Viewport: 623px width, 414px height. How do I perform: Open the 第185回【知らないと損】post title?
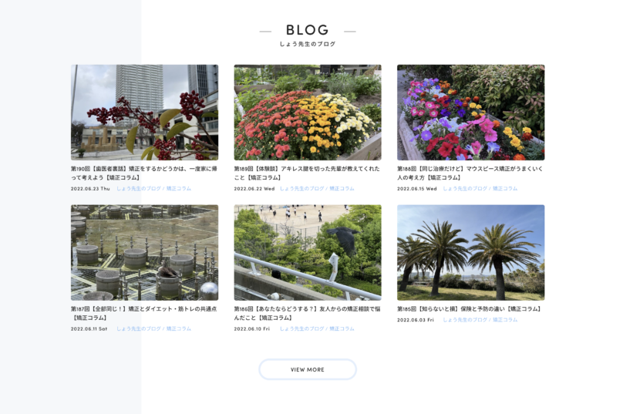point(469,308)
